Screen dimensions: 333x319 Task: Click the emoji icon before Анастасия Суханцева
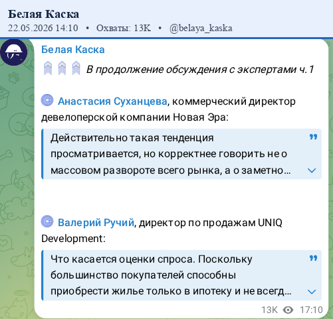tap(47, 100)
